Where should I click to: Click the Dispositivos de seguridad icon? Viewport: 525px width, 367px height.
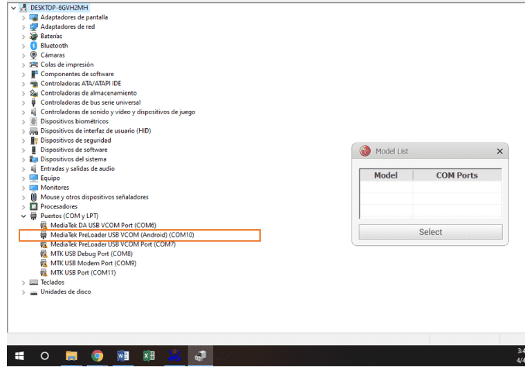tap(33, 140)
